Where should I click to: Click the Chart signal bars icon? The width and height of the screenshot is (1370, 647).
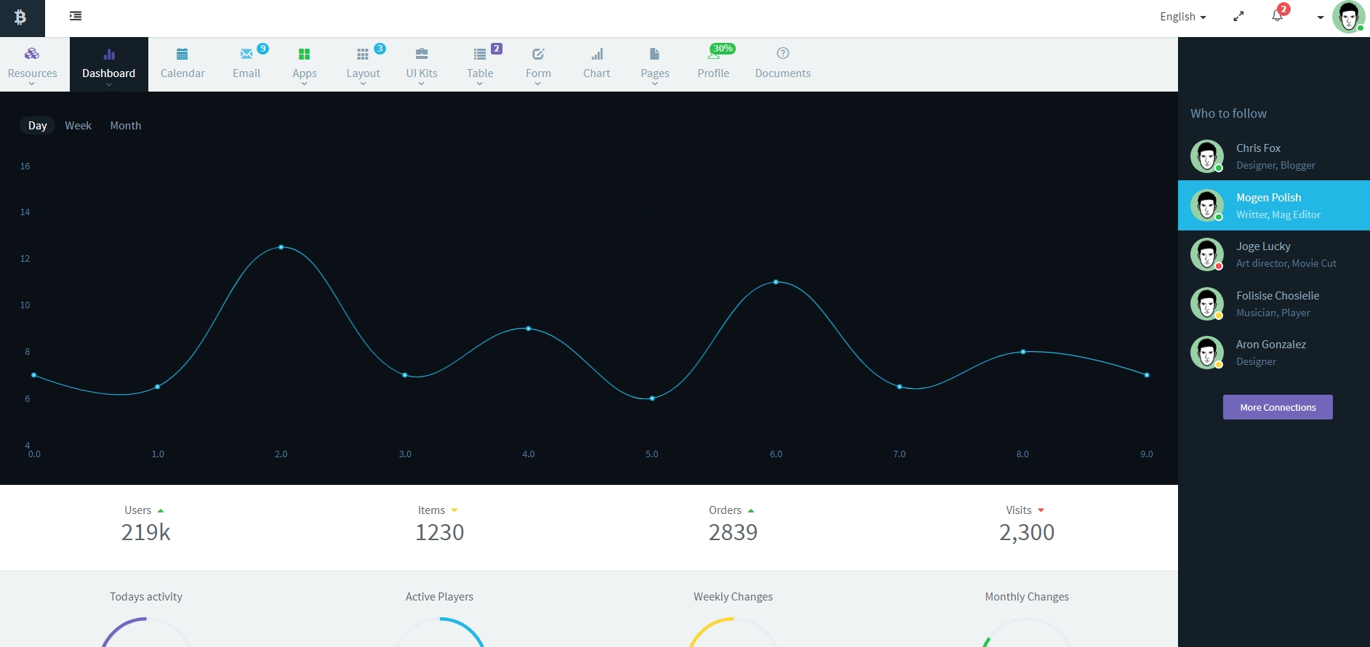click(x=597, y=54)
